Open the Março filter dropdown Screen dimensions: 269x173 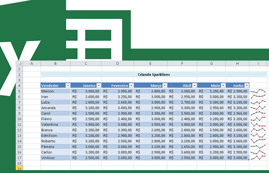click(165, 85)
